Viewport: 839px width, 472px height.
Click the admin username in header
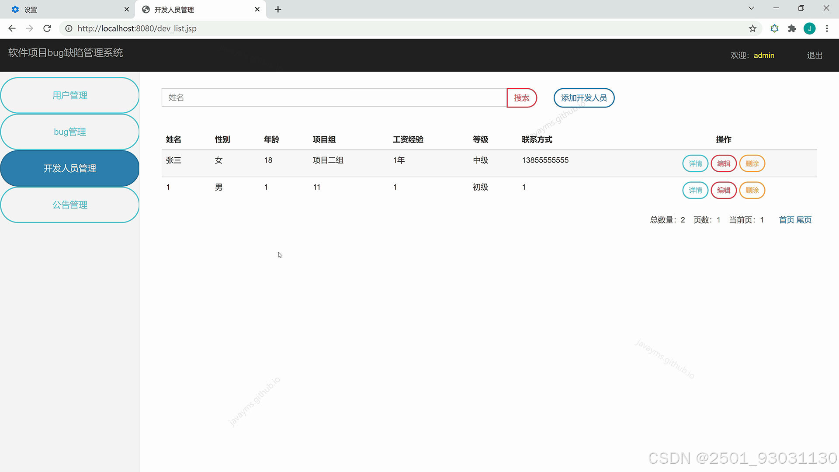click(x=764, y=56)
